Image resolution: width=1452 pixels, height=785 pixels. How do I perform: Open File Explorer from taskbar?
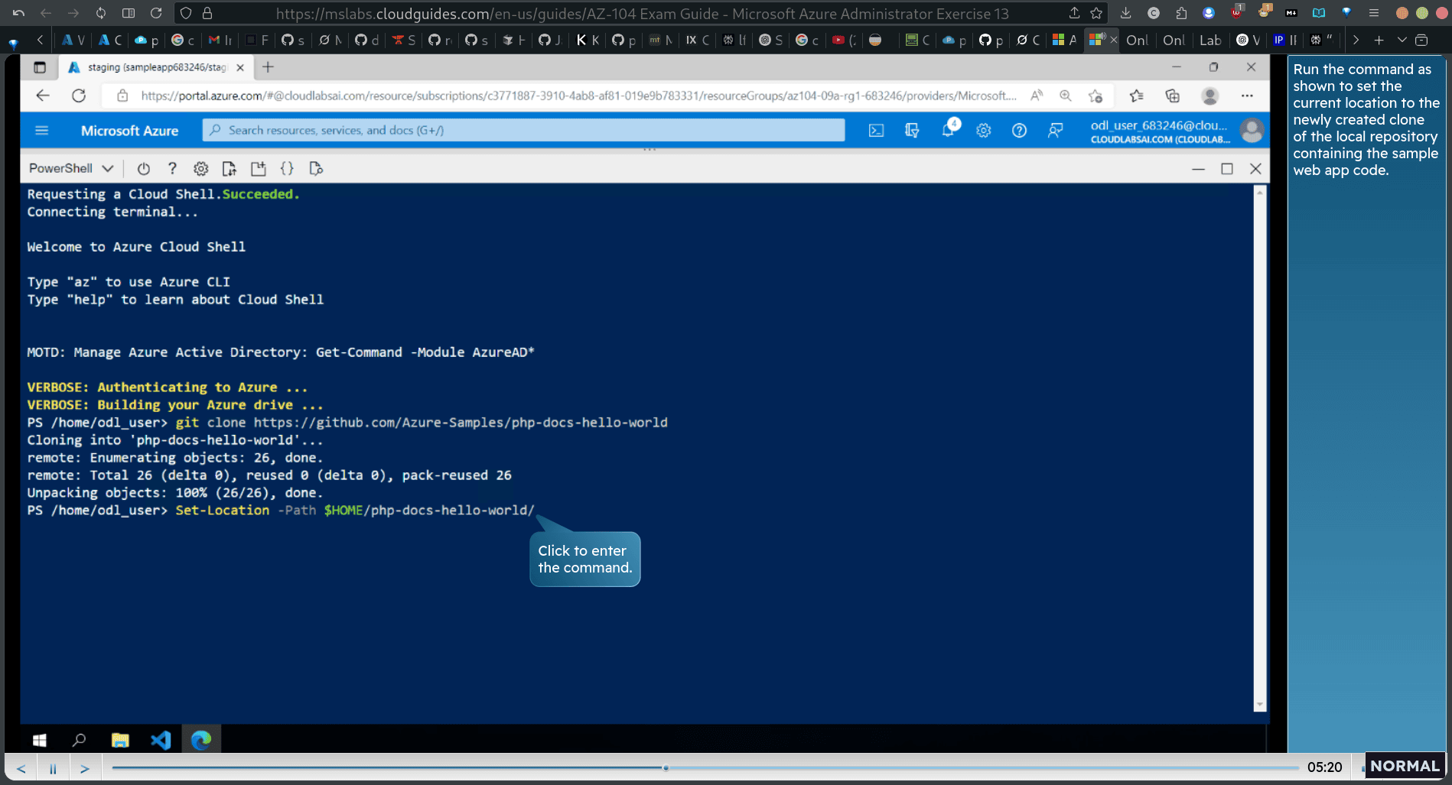[120, 740]
